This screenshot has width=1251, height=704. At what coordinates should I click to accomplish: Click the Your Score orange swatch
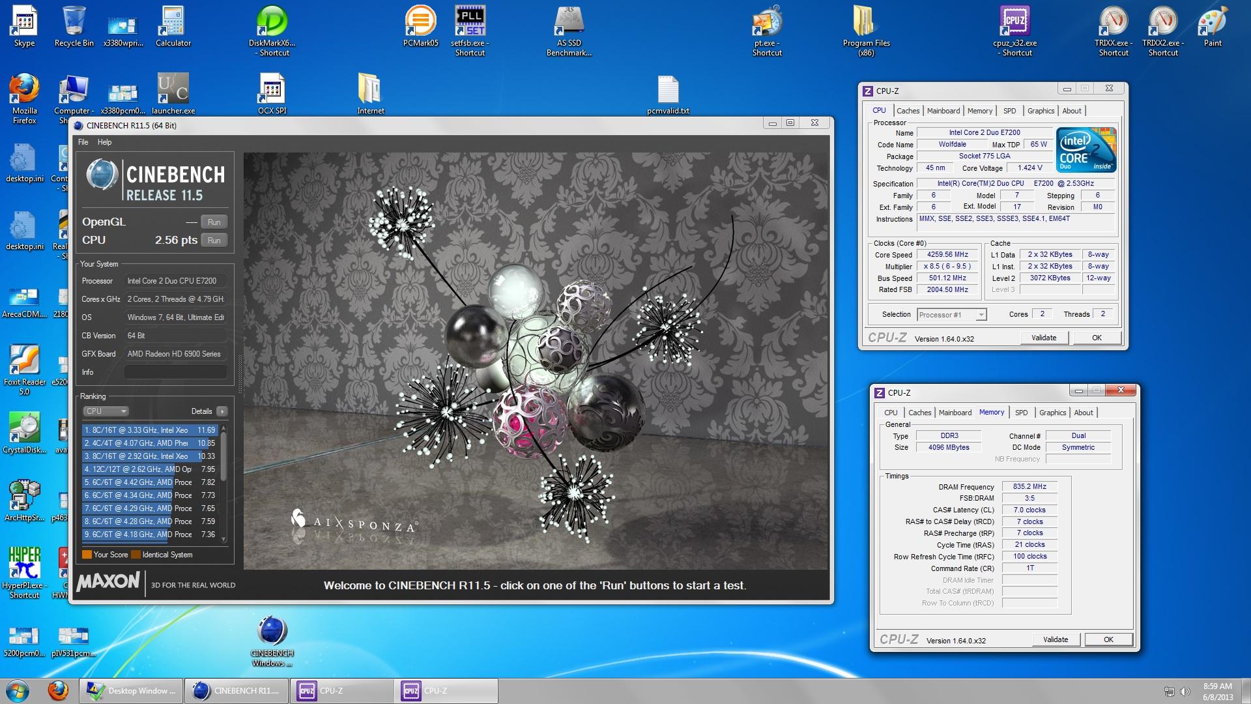coord(87,555)
